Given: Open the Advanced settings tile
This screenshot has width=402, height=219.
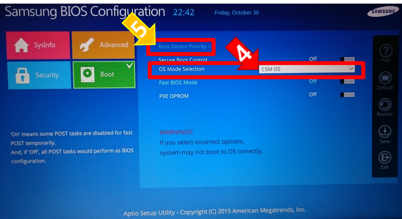Looking at the screenshot, I should point(103,45).
